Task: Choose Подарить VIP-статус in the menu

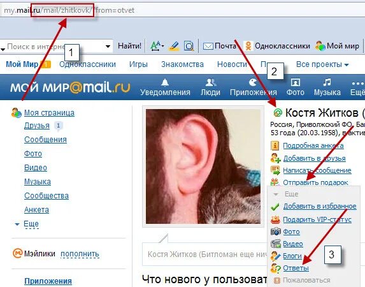Action: (317, 219)
